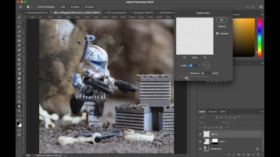Click the share icon at top right
Image resolution: width=280 pixels, height=157 pixels.
pyautogui.click(x=261, y=7)
